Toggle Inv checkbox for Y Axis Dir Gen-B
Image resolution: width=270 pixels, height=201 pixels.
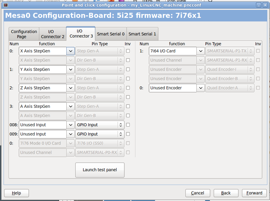(128, 79)
